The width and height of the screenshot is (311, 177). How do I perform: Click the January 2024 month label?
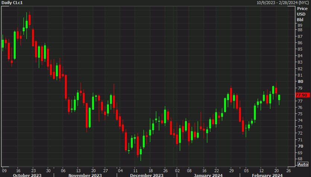click(208, 175)
